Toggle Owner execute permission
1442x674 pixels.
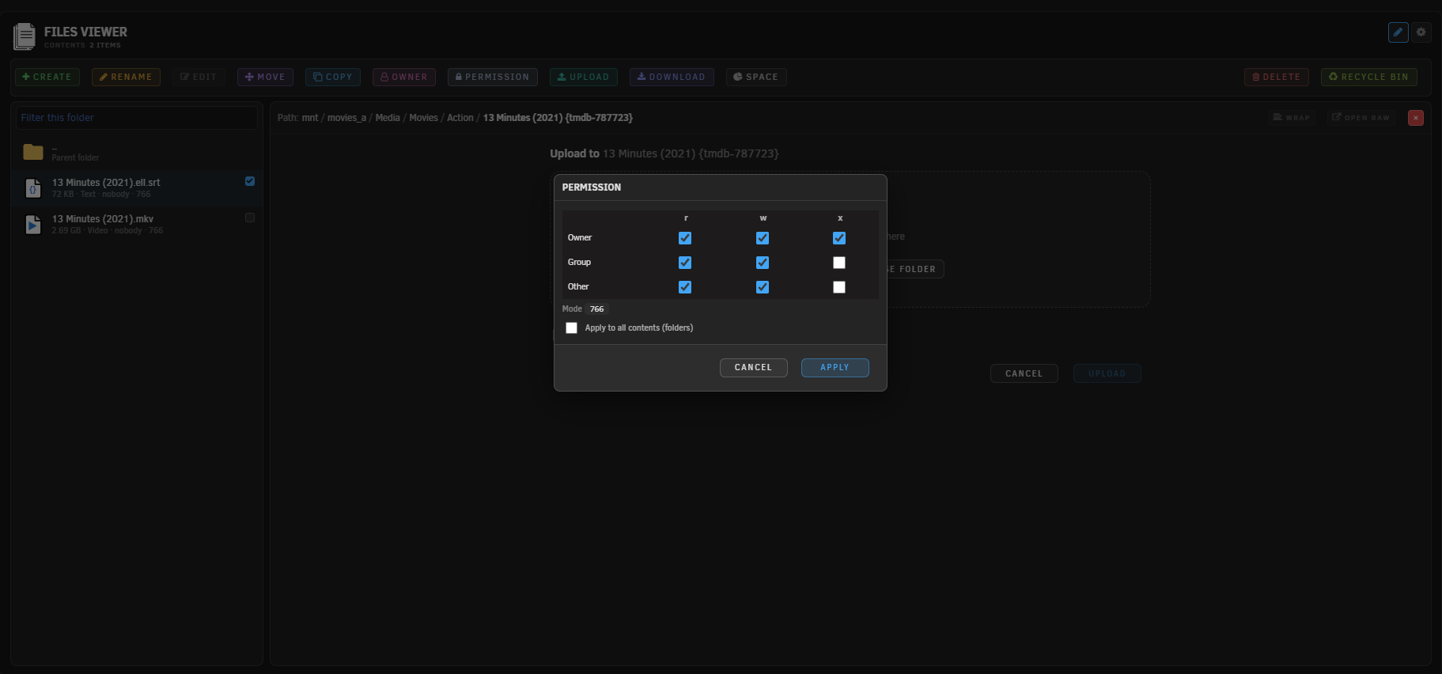[x=839, y=238]
